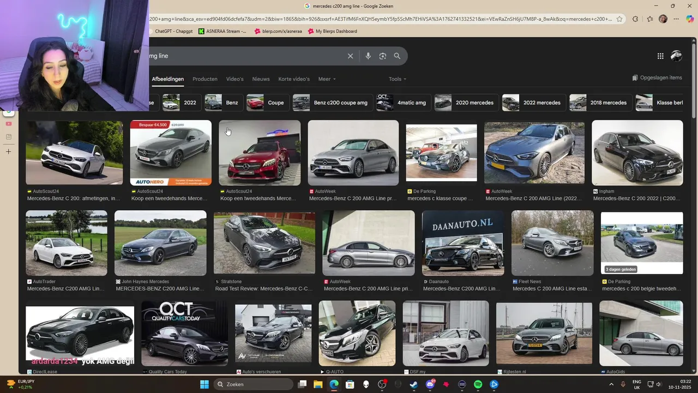
Task: Apply the Benz c200 coupe amg chip
Action: pyautogui.click(x=333, y=103)
